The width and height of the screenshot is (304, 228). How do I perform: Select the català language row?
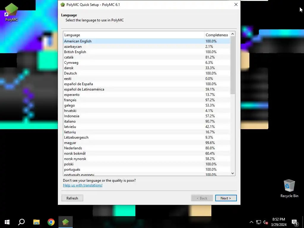[x=147, y=57]
